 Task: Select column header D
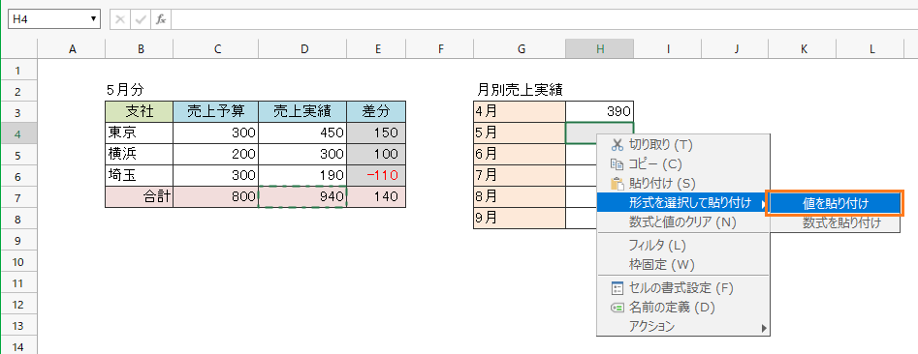[303, 49]
